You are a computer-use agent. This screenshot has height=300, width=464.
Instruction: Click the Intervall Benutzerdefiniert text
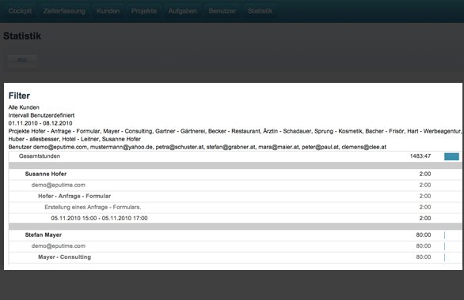[41, 115]
